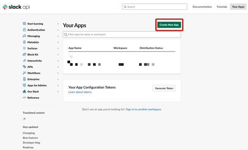Focus the top Search field

tap(155, 7)
